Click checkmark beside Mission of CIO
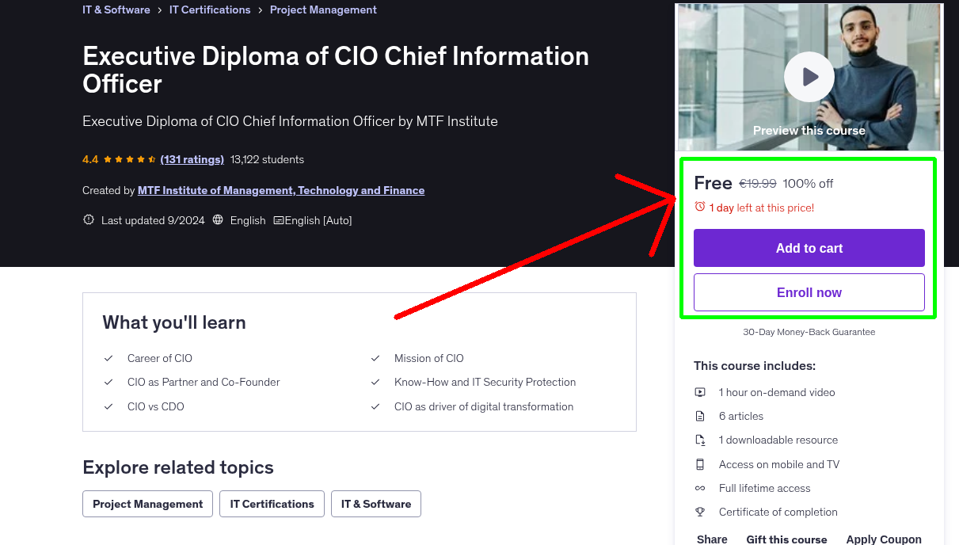Viewport: 959px width, 545px height. (375, 358)
